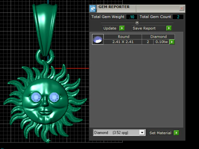Viewport: 199px width, 149px height.
Task: Click the Total Gem Weight value .10
Action: (132, 17)
